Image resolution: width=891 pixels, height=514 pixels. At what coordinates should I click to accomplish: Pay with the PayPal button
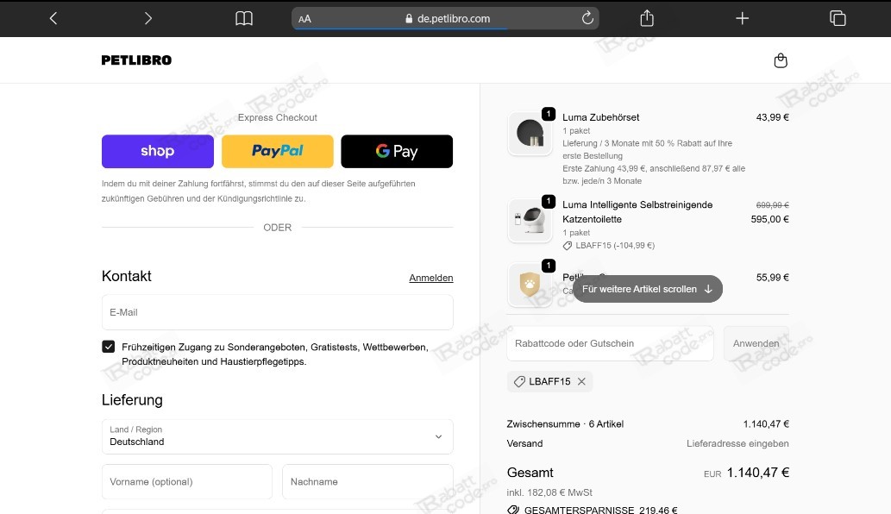277,151
